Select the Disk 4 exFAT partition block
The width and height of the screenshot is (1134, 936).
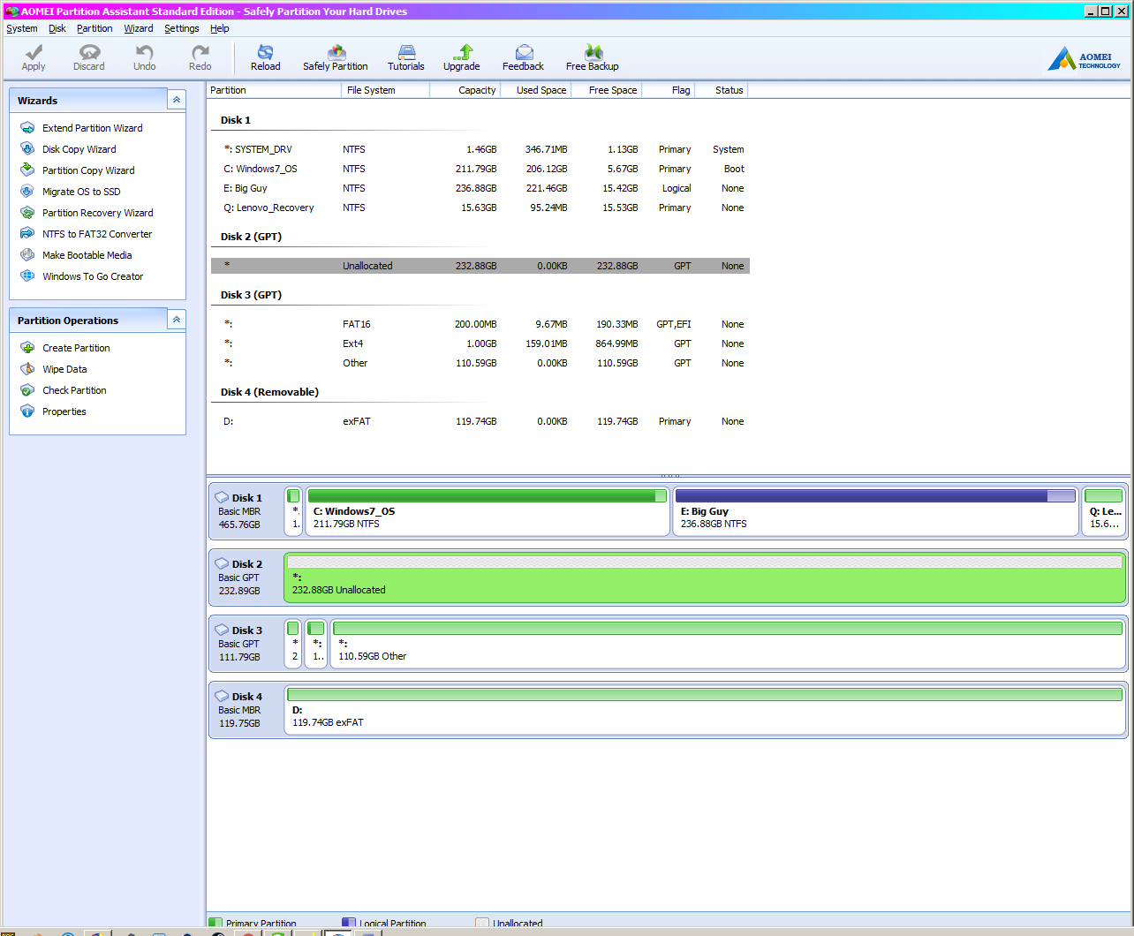click(704, 711)
